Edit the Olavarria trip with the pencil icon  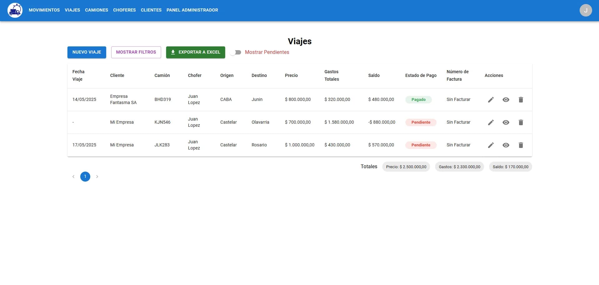click(x=491, y=122)
